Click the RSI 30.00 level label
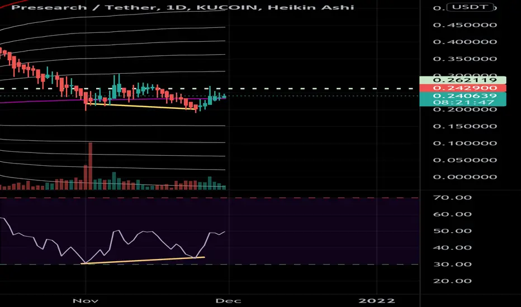Screen dimensions: 521x307 pos(452,265)
